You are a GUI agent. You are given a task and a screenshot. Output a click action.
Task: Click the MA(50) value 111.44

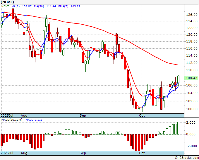51,6
